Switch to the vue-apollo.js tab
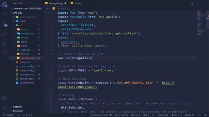The image size is (209, 117). click(x=56, y=3)
